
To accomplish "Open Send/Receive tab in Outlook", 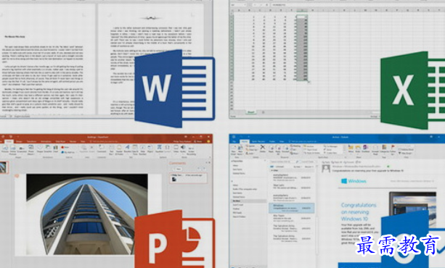I will pos(258,141).
